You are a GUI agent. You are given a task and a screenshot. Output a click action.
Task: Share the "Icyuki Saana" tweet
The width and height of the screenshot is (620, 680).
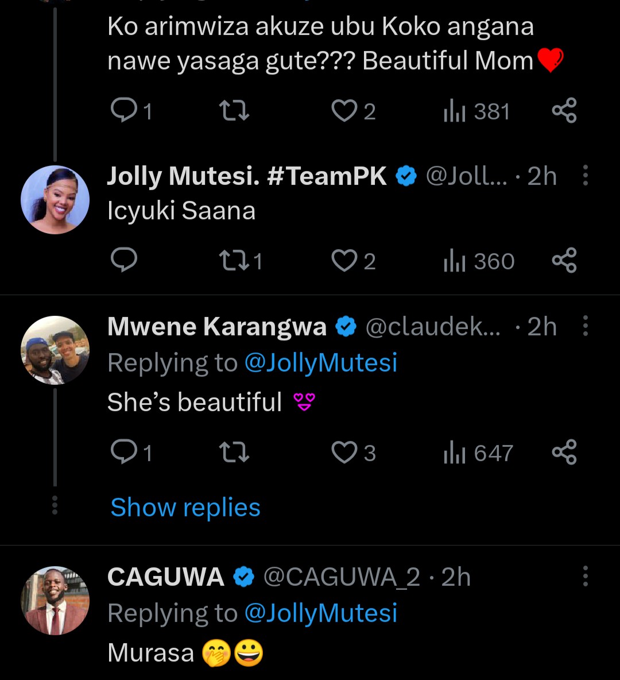tap(564, 261)
